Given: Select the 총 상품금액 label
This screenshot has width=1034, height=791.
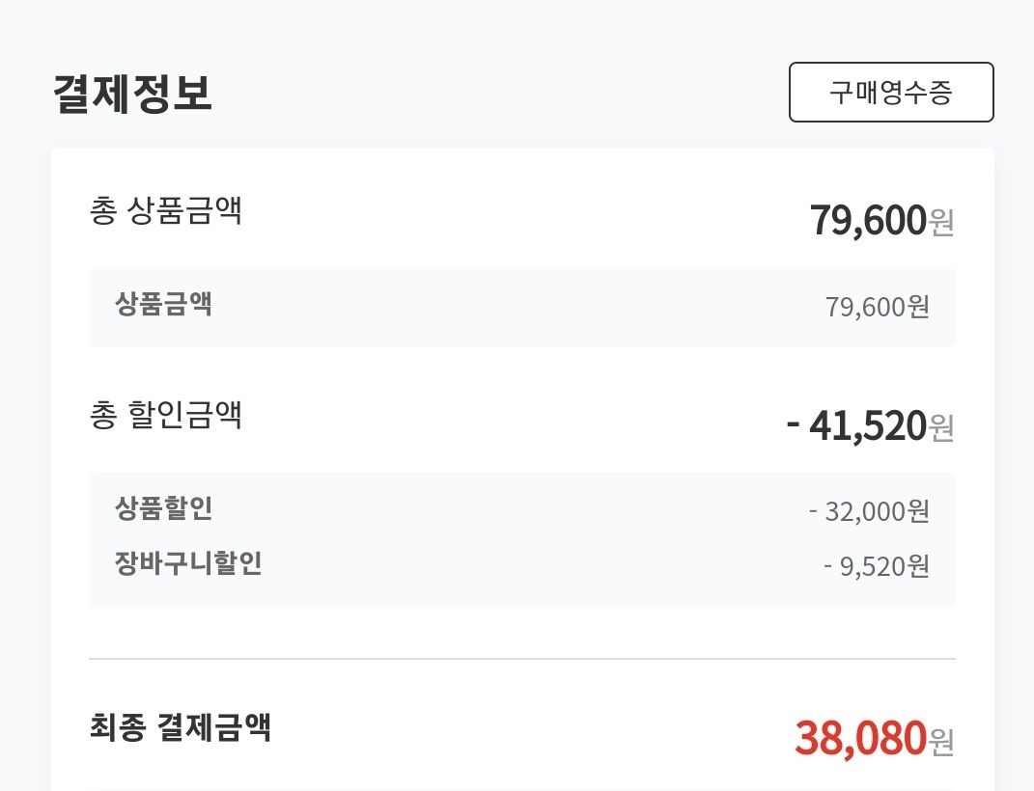Looking at the screenshot, I should tap(165, 211).
